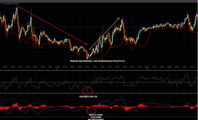
Task: Click the green moving-average indicator label in the chart's top-left corner
Action: (11, 4)
